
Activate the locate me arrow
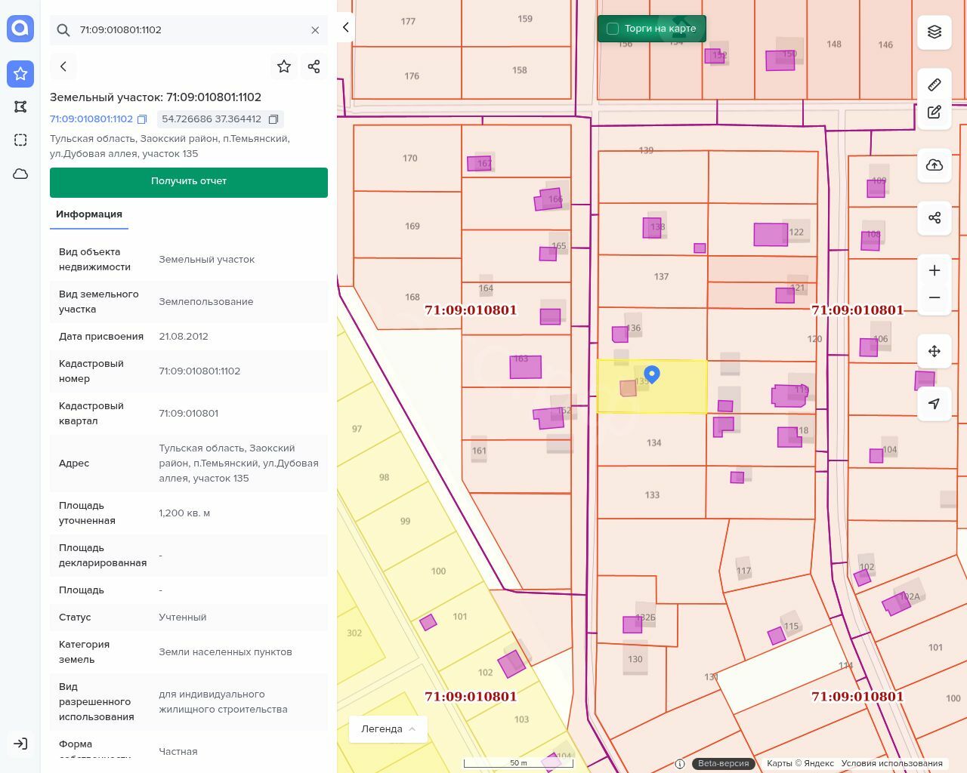935,404
